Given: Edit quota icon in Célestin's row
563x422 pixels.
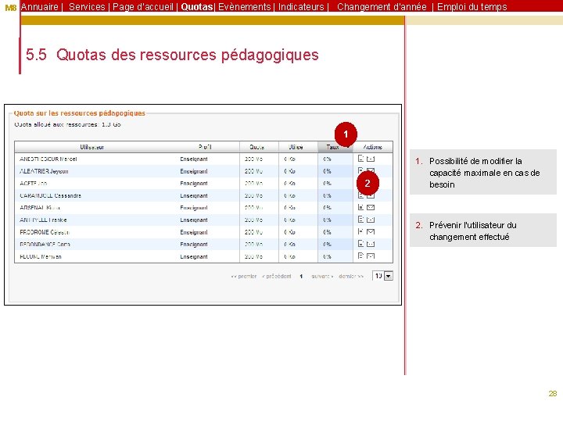Looking at the screenshot, I should point(360,232).
